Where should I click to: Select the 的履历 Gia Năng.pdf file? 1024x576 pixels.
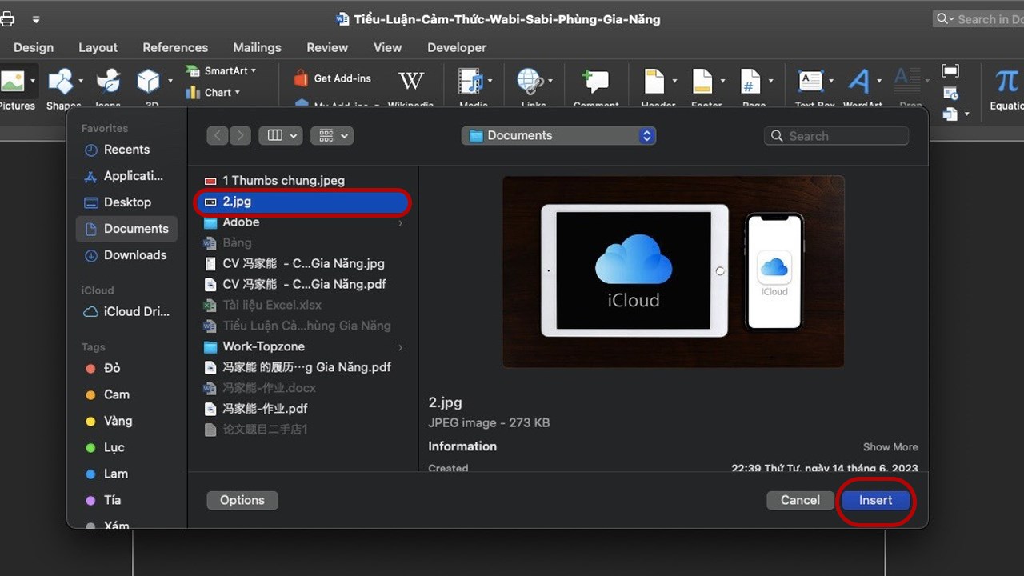pos(302,367)
